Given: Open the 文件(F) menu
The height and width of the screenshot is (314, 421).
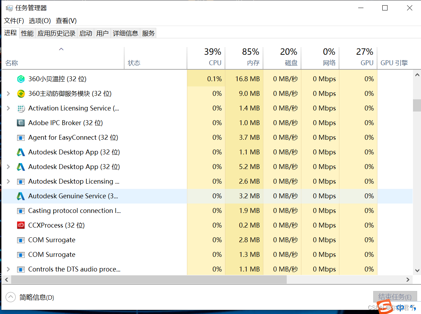Looking at the screenshot, I should click(14, 21).
